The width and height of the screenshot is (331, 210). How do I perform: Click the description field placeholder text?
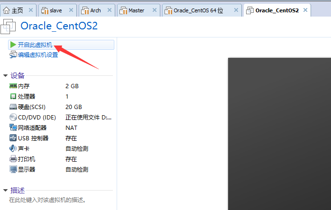click(x=47, y=200)
